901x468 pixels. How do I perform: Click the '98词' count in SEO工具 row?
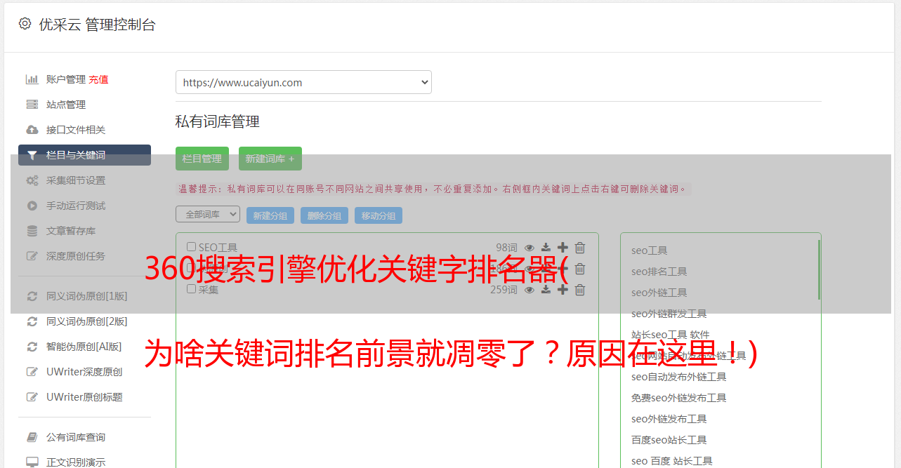(x=506, y=248)
